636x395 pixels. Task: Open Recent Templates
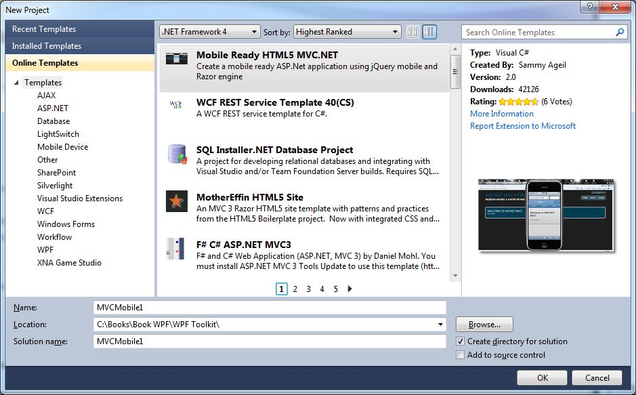click(42, 29)
